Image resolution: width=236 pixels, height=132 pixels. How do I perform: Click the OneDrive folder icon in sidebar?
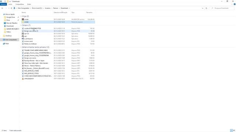4,36
